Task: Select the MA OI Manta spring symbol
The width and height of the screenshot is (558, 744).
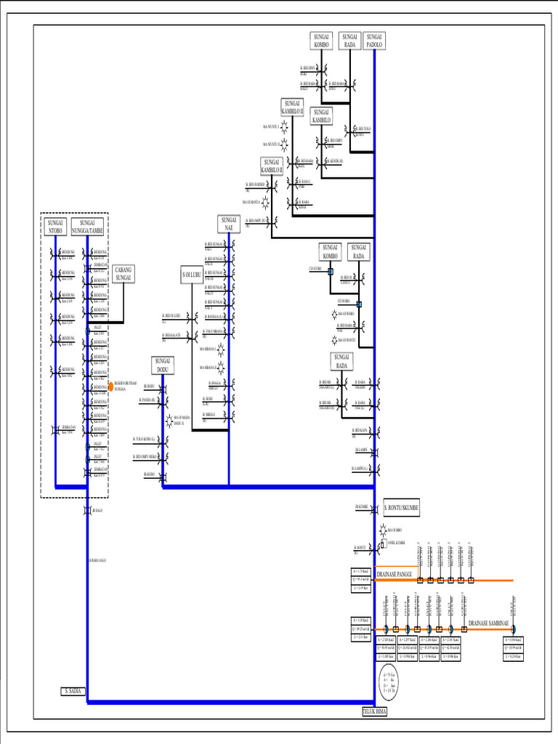Action: click(265, 203)
